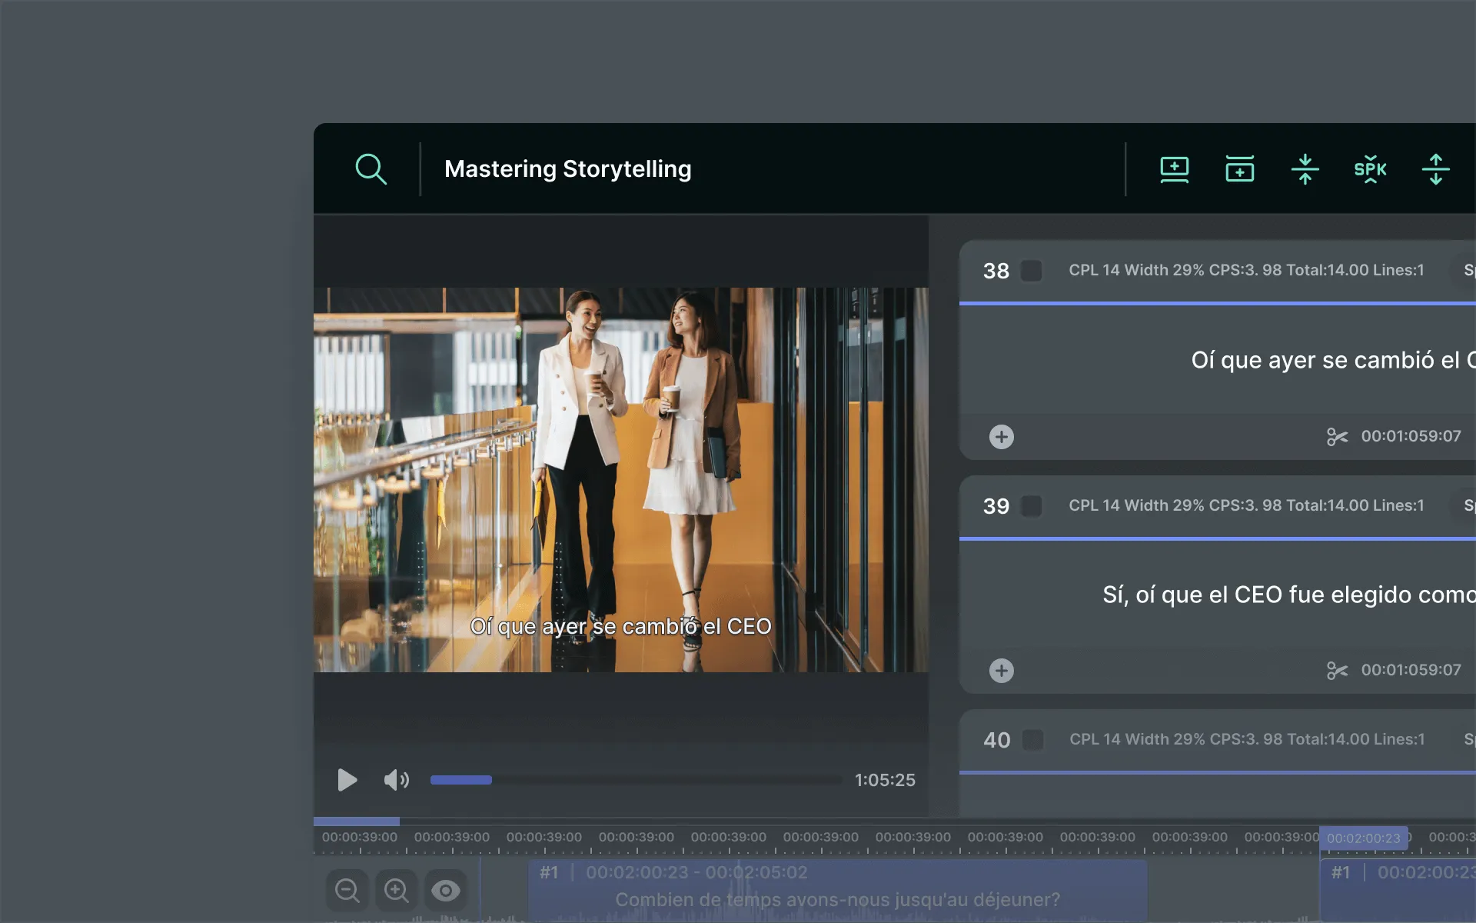Tick the checkbox for subtitle 39
The height and width of the screenshot is (923, 1476).
(1031, 506)
